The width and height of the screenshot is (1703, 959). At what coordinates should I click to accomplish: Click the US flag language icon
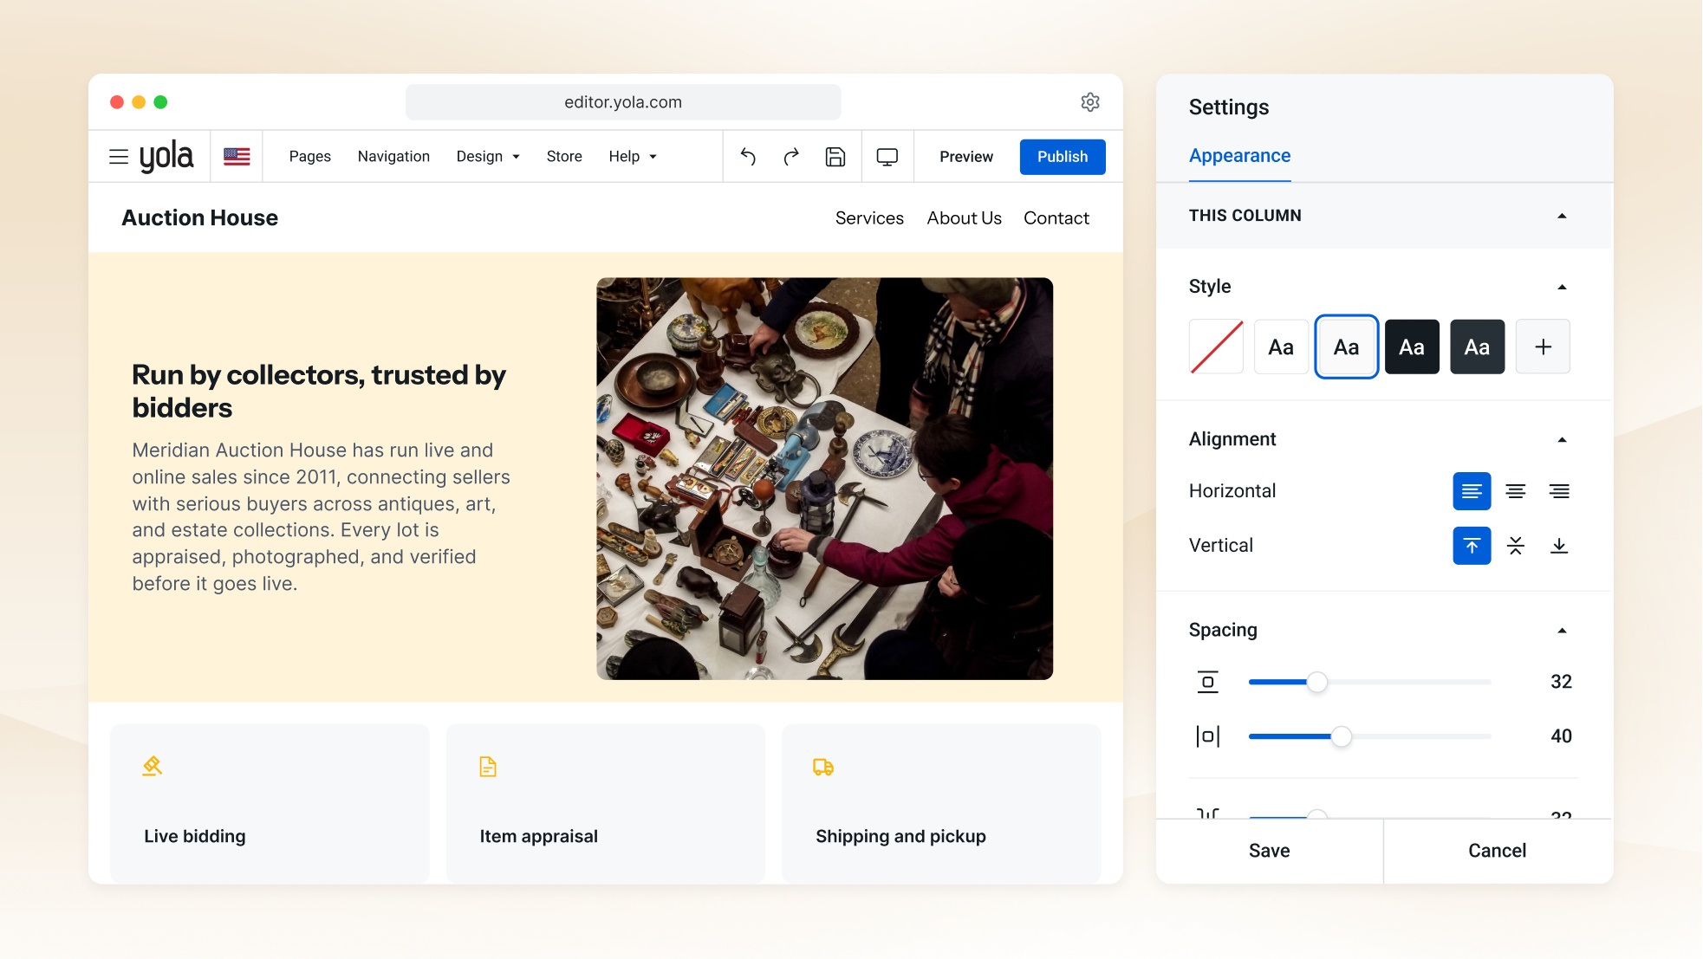click(x=237, y=157)
